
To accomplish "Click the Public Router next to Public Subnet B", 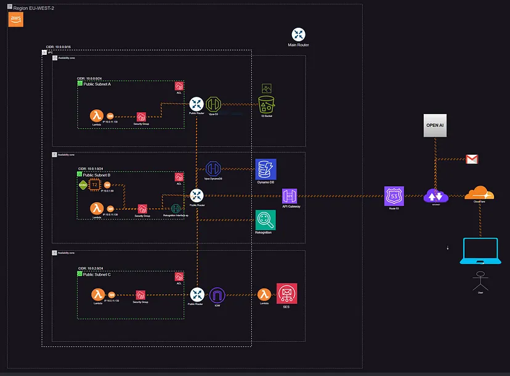I will point(196,195).
